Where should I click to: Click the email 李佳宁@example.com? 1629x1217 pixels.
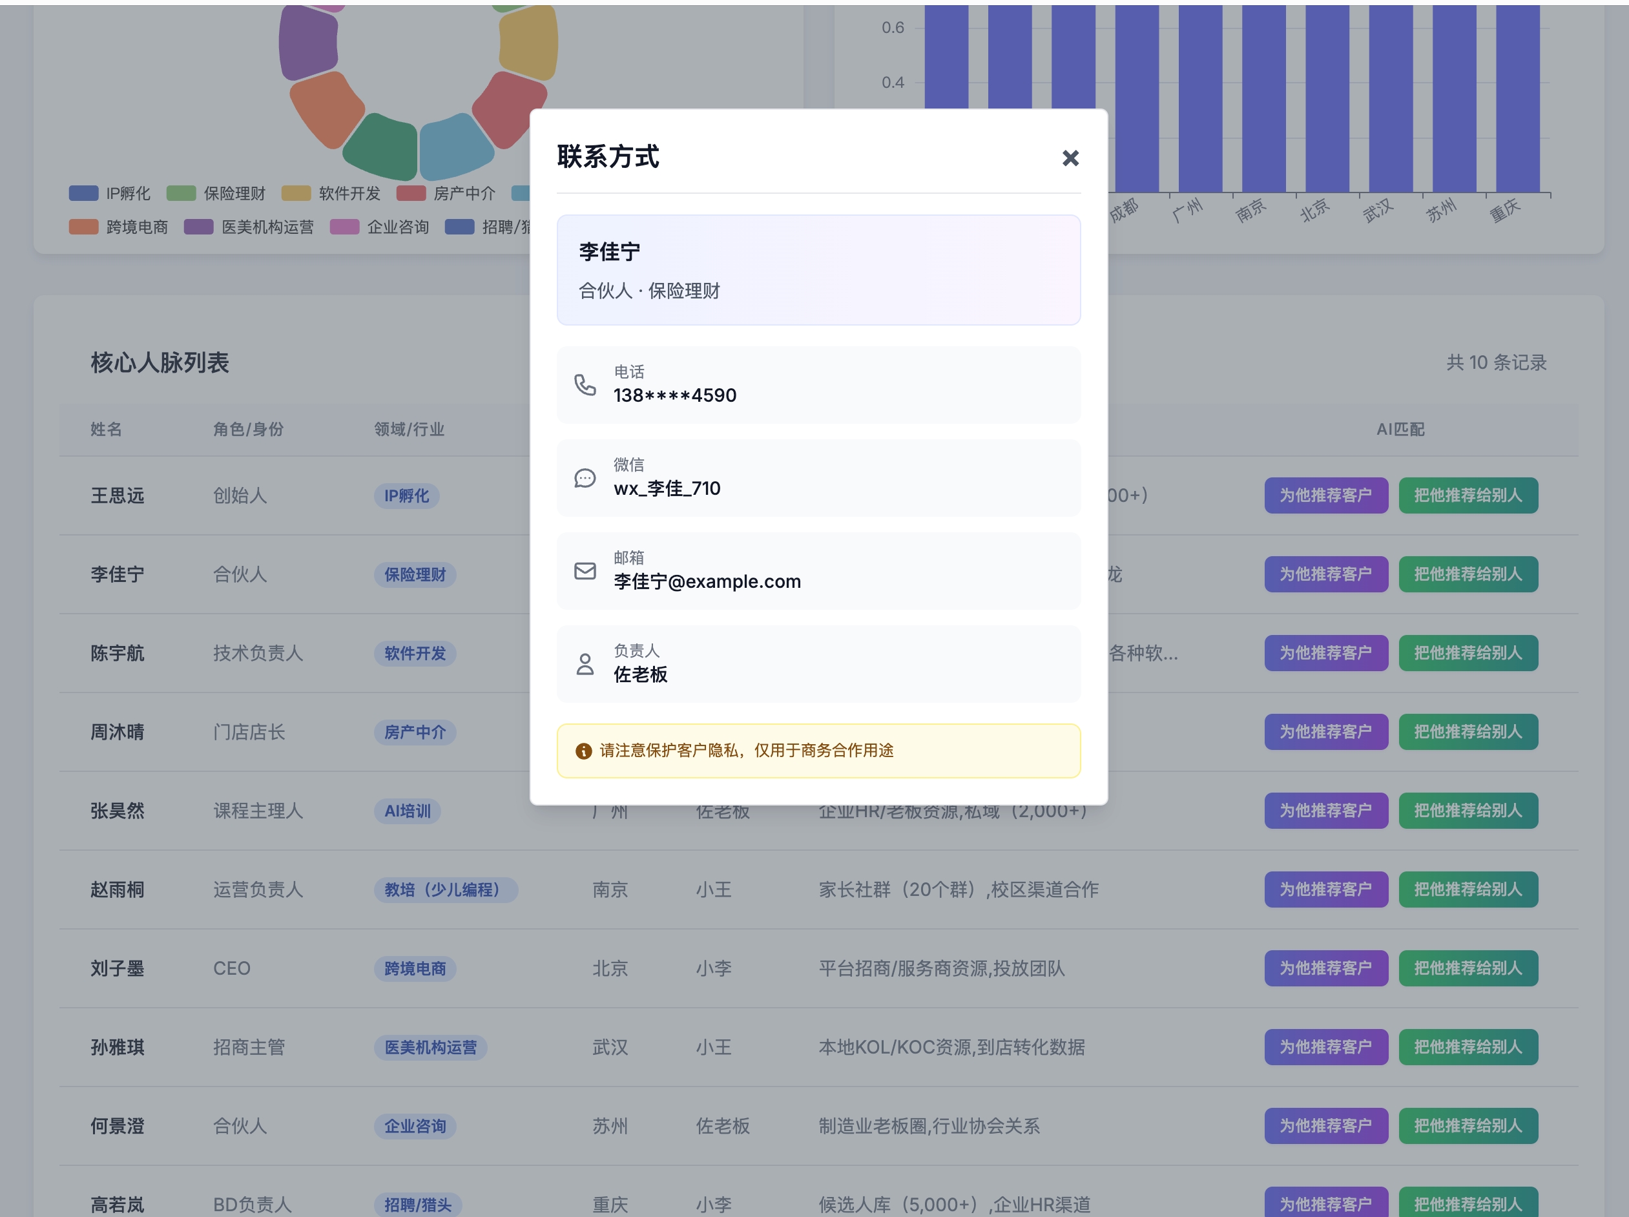point(706,581)
